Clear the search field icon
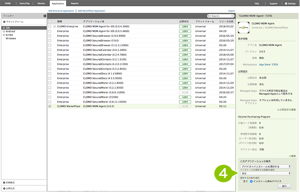The width and height of the screenshot is (300, 193). (x=233, y=16)
